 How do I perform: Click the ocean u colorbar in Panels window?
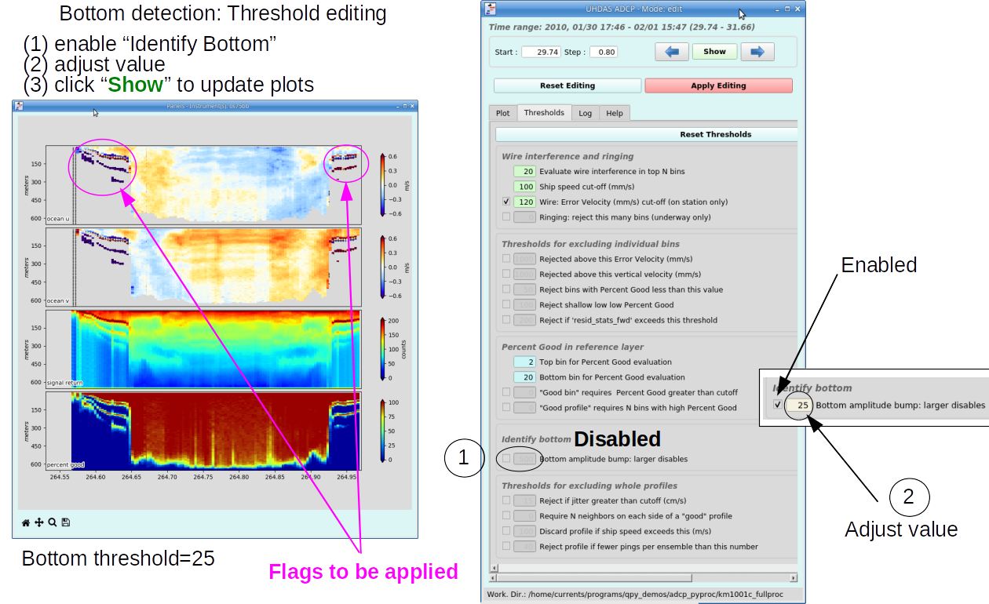pos(382,185)
